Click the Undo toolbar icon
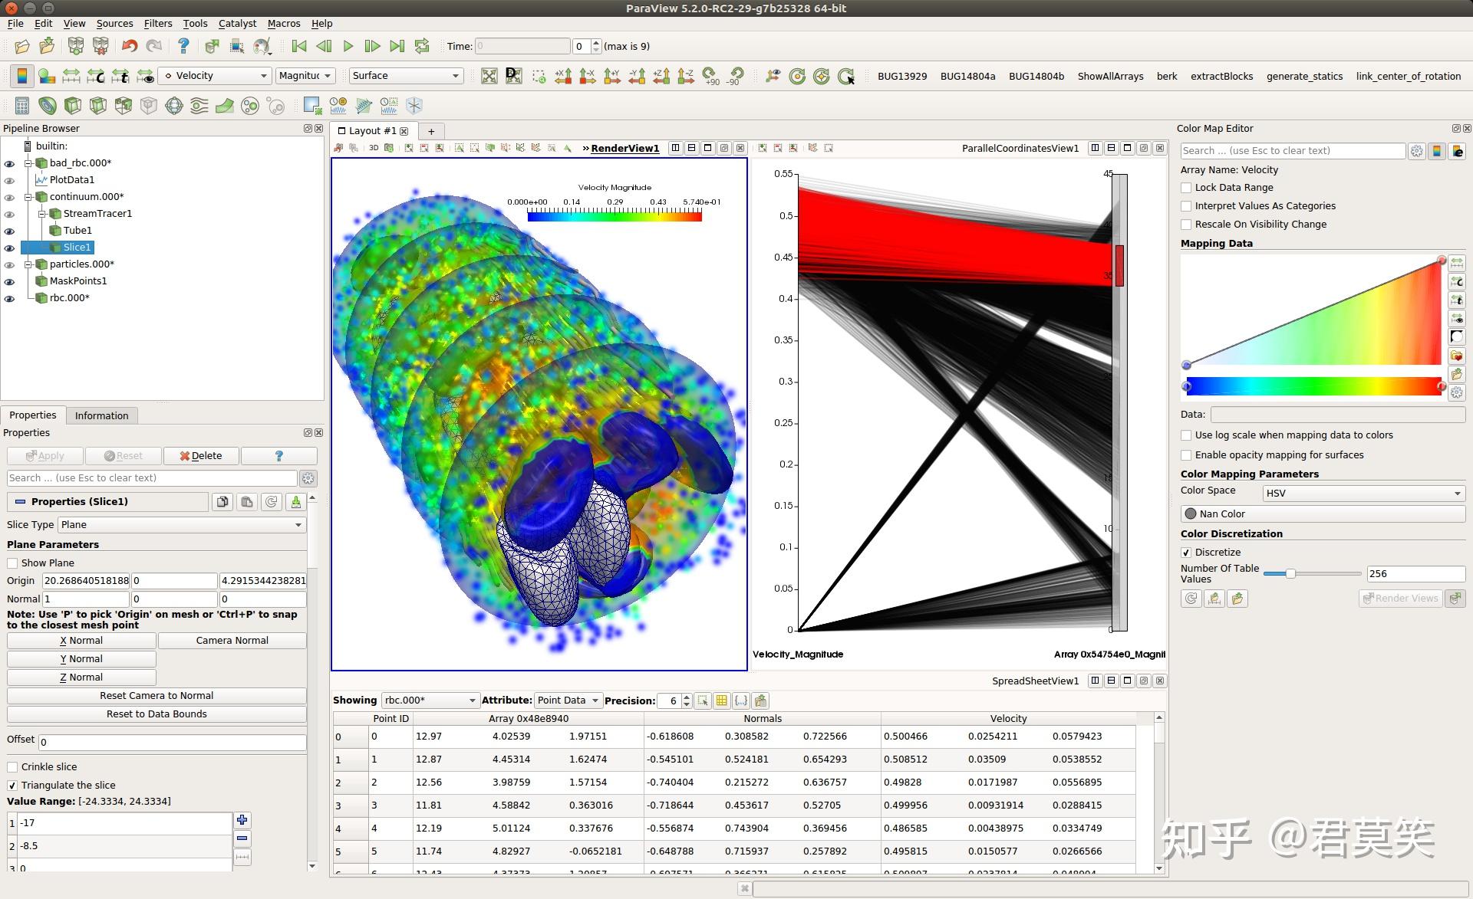 pos(130,47)
